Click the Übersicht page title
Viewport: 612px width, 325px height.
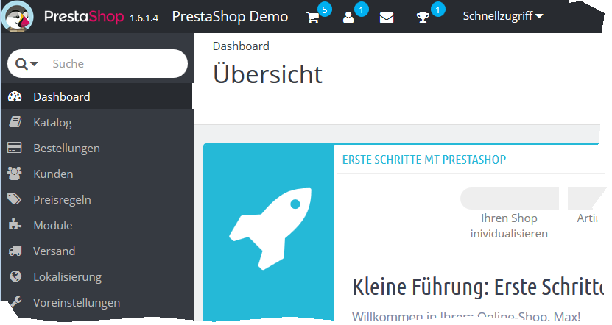(267, 74)
